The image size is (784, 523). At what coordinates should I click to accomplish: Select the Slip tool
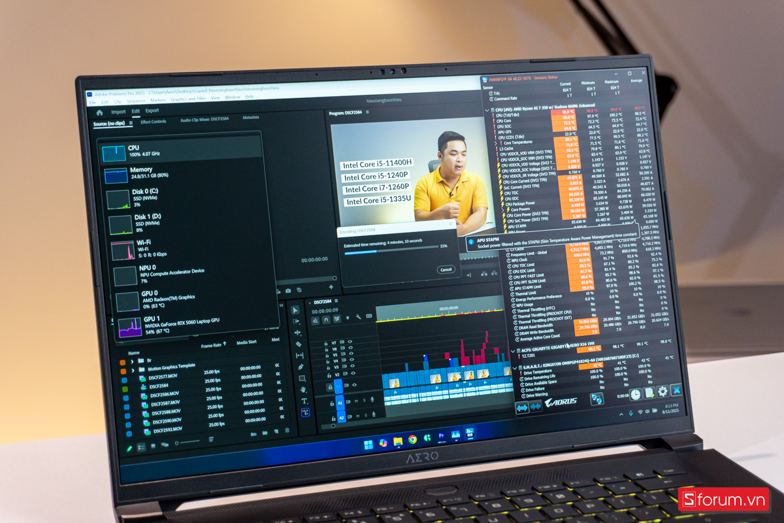coord(300,355)
